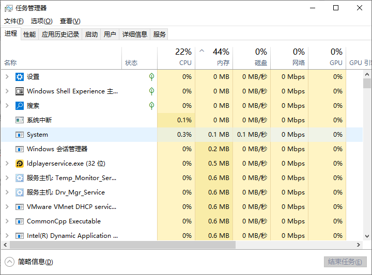
Task: Select the 进程 tab
Action: coord(11,34)
